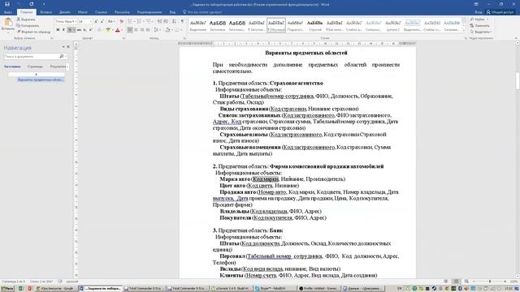Apply the Строгий style in gallery

click(x=314, y=25)
